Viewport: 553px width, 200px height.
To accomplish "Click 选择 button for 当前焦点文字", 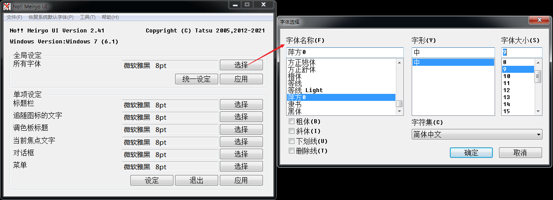I will click(x=241, y=142).
